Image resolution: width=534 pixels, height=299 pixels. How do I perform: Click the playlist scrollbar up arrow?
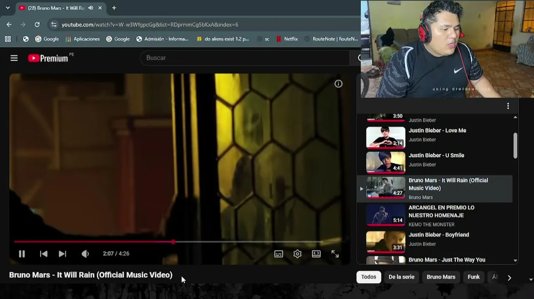pyautogui.click(x=515, y=118)
